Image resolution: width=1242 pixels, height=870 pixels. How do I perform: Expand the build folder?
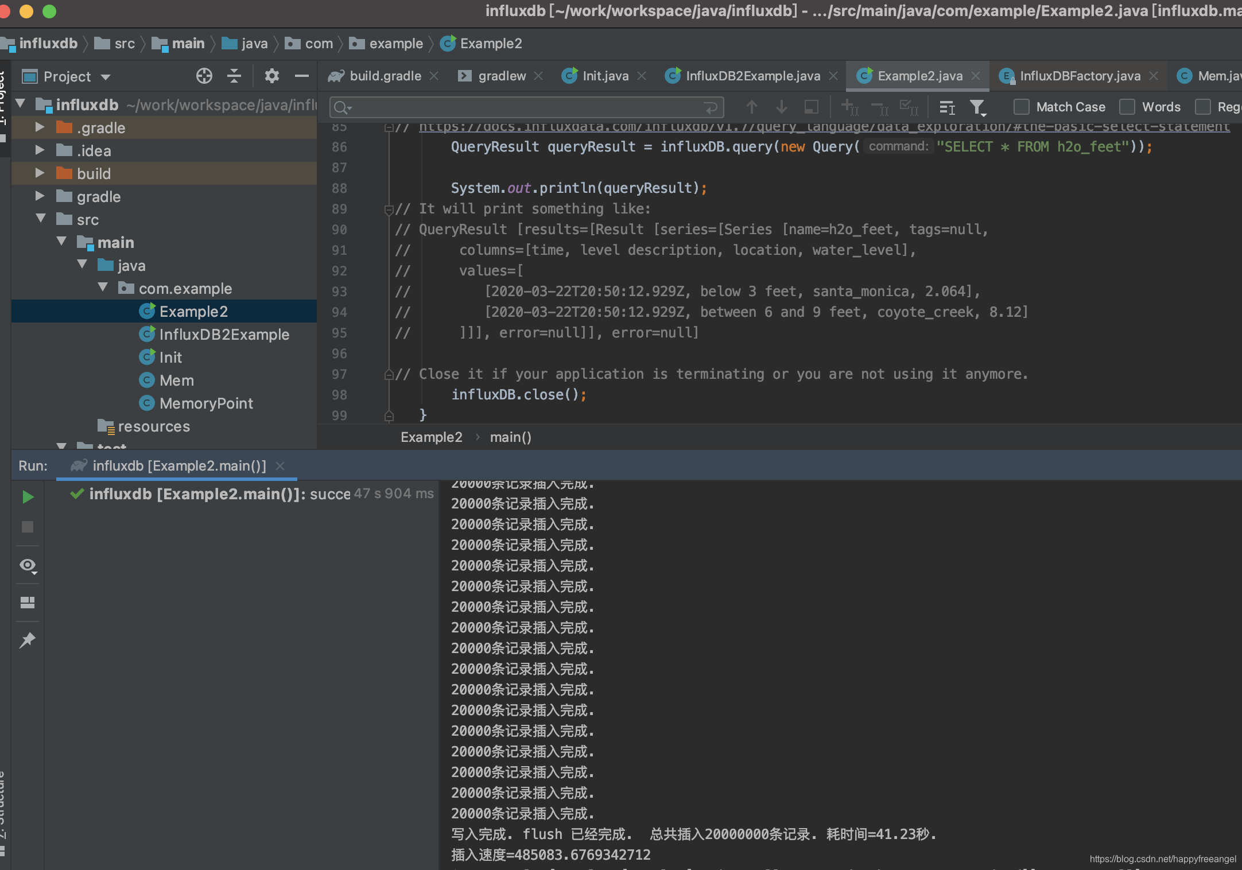(40, 173)
